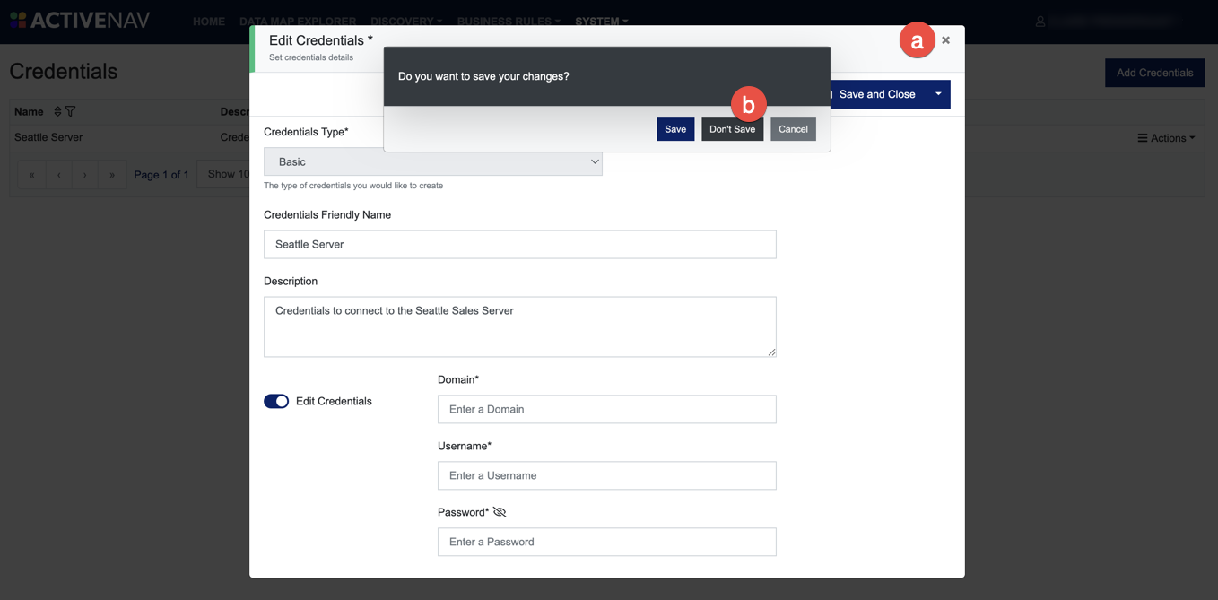
Task: Click the next page chevron in pagination
Action: (x=84, y=174)
